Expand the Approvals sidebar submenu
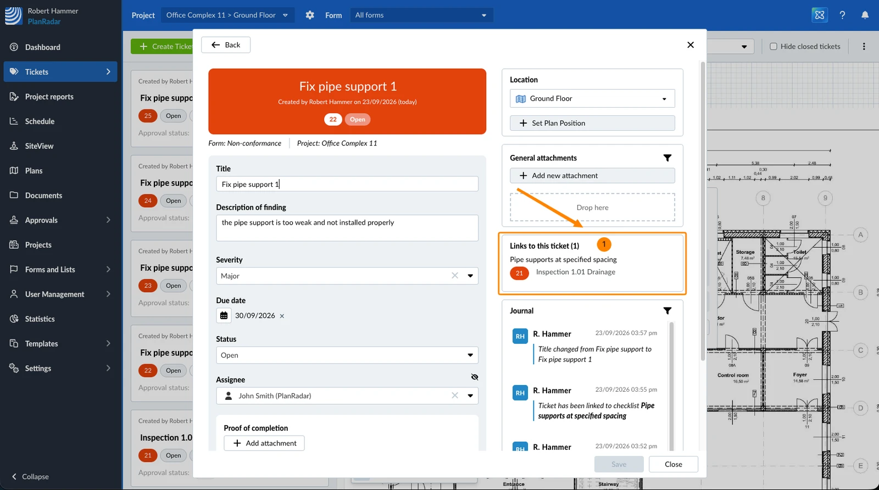 (108, 220)
